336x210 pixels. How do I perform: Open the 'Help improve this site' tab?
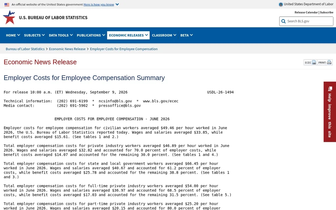tap(330, 112)
